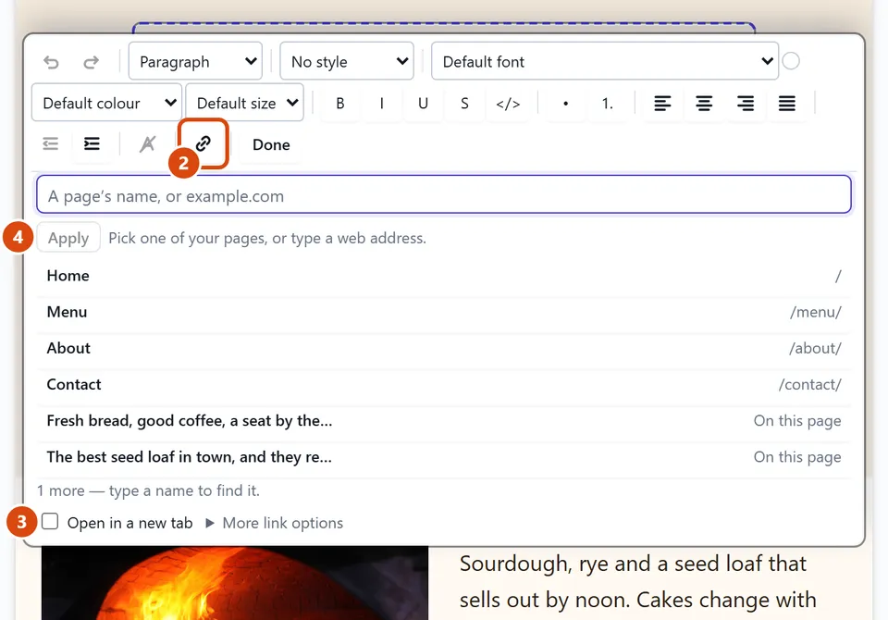Image resolution: width=888 pixels, height=620 pixels.
Task: Choose the About page link
Action: [444, 348]
